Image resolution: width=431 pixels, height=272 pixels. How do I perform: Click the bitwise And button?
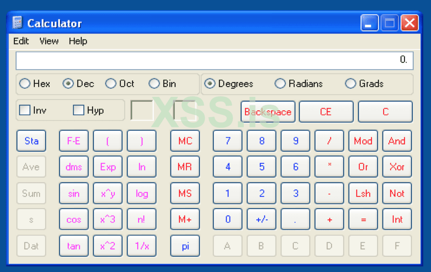[397, 141]
